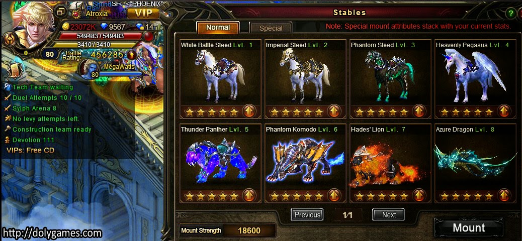The height and width of the screenshot is (241, 522).
Task: Click the Mount button
Action: 469,228
